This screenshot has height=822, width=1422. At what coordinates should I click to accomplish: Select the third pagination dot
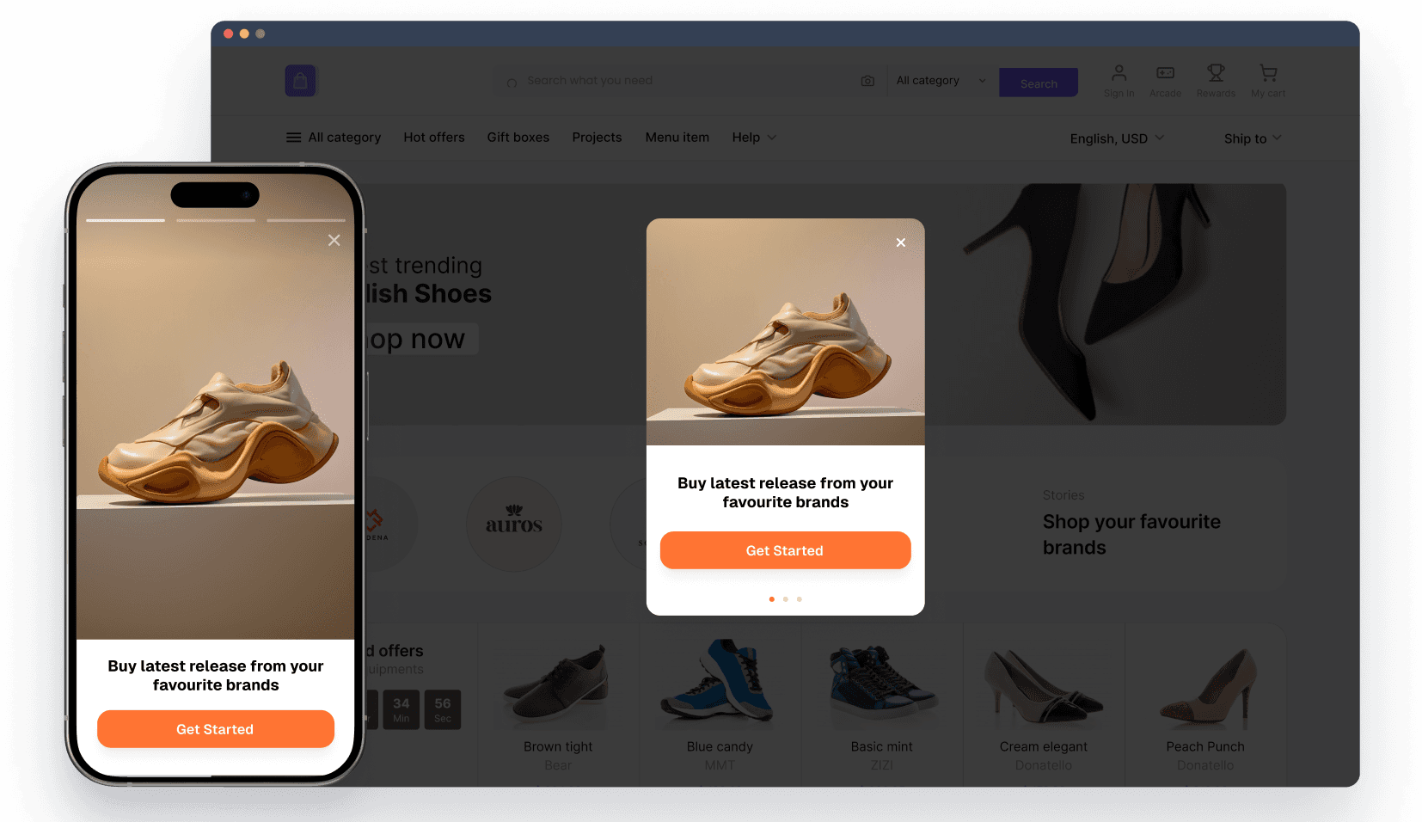point(800,598)
